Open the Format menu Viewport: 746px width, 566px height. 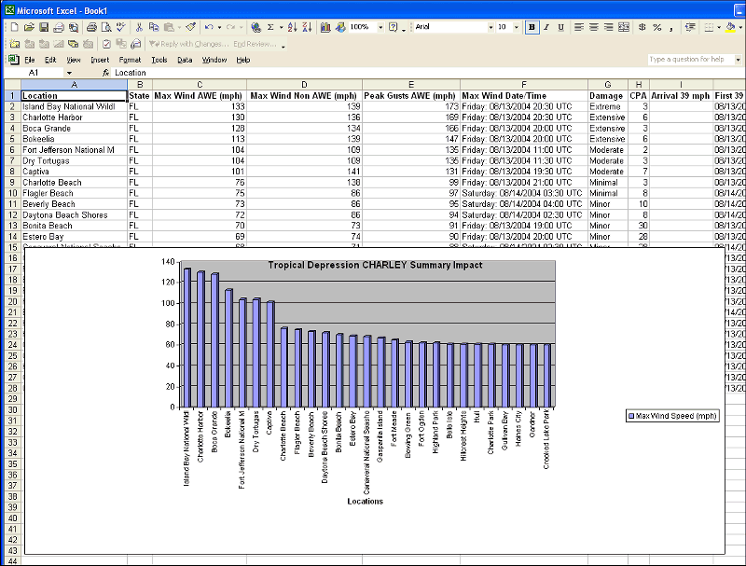(130, 60)
